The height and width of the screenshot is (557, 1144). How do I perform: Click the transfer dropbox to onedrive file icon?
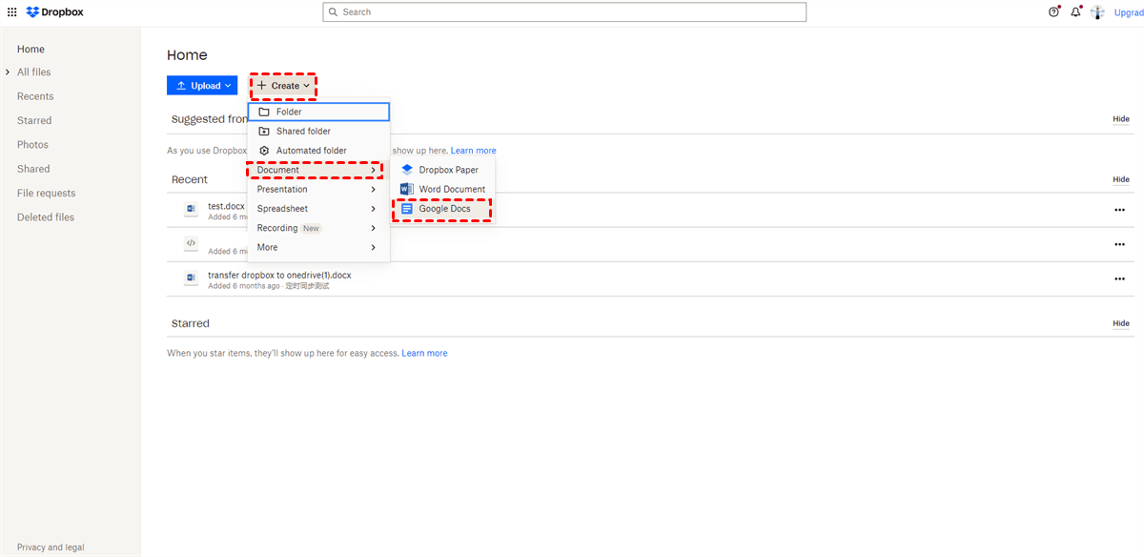click(x=191, y=278)
